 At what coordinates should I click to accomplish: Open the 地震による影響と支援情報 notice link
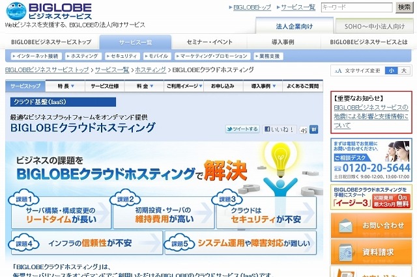[x=371, y=116]
